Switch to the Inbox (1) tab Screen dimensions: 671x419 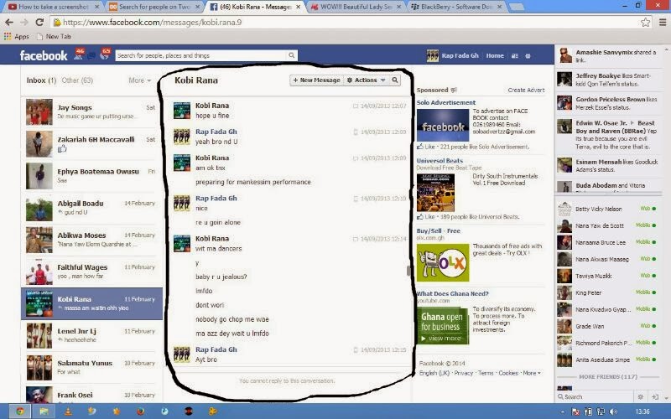41,80
